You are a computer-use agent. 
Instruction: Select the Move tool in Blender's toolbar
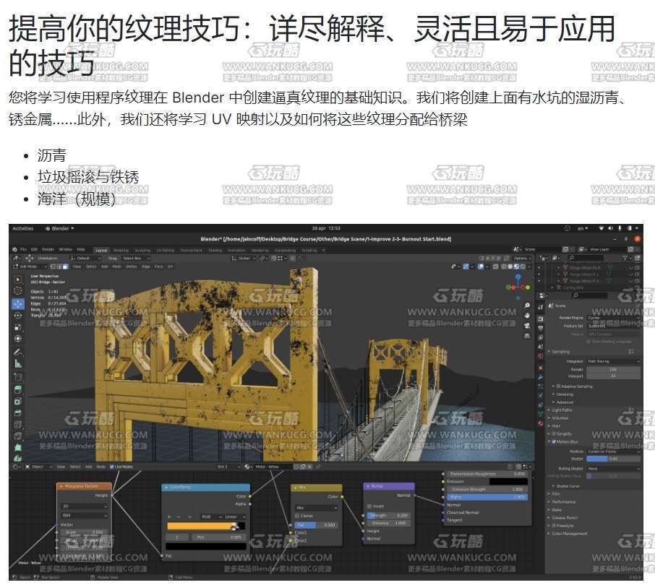(17, 304)
